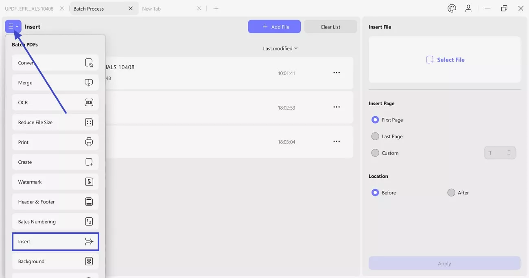Close the Batch Process tab
This screenshot has height=278, width=529.
(x=131, y=9)
